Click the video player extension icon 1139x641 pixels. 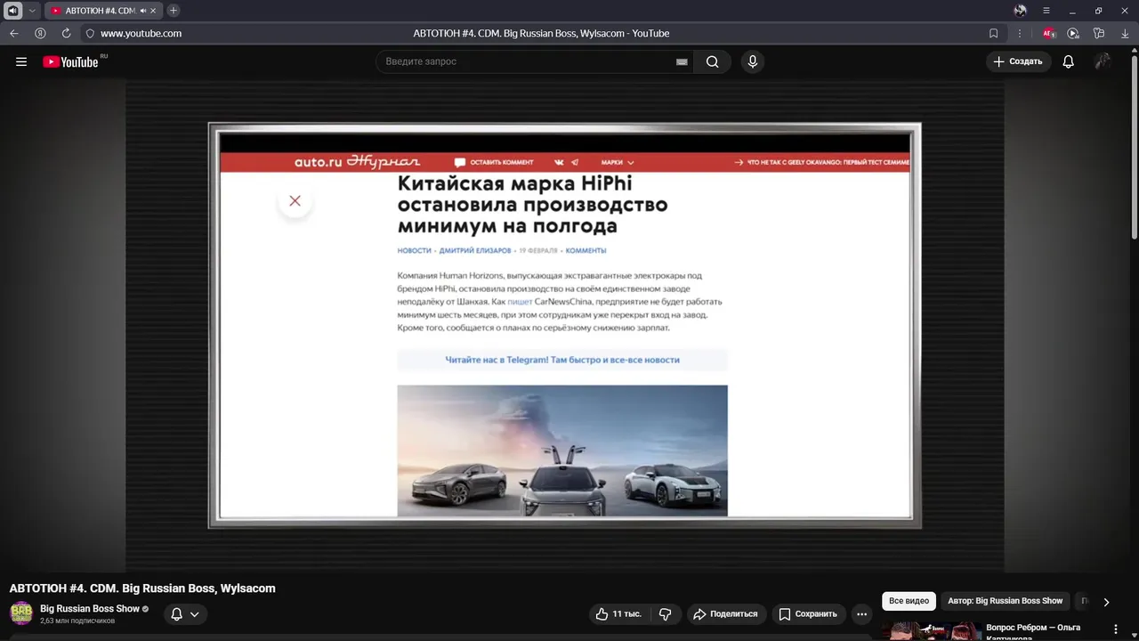(1073, 33)
